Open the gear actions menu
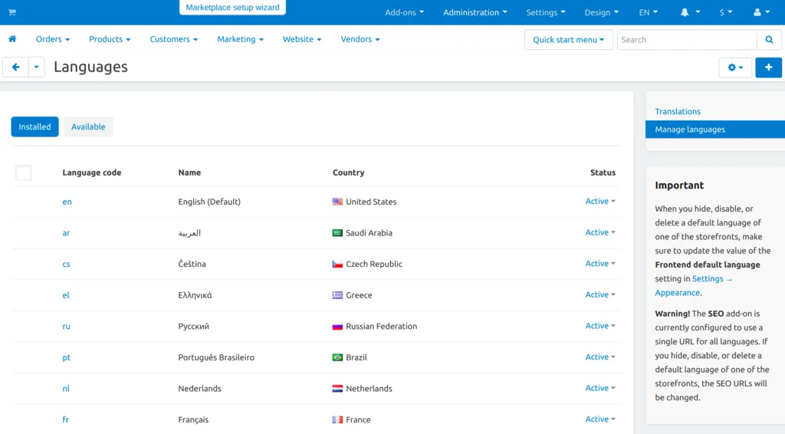This screenshot has width=785, height=434. pyautogui.click(x=735, y=67)
